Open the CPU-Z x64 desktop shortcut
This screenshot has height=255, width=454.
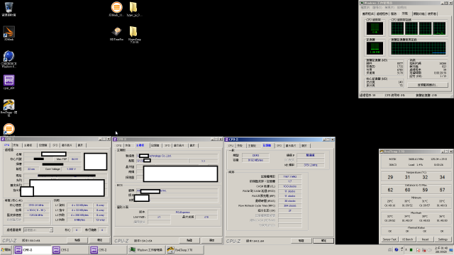click(9, 82)
